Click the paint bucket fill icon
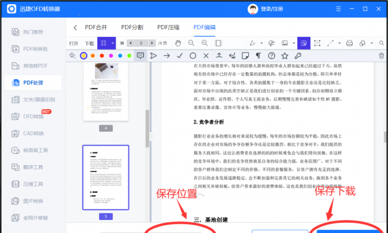The width and height of the screenshot is (388, 233). (72, 55)
